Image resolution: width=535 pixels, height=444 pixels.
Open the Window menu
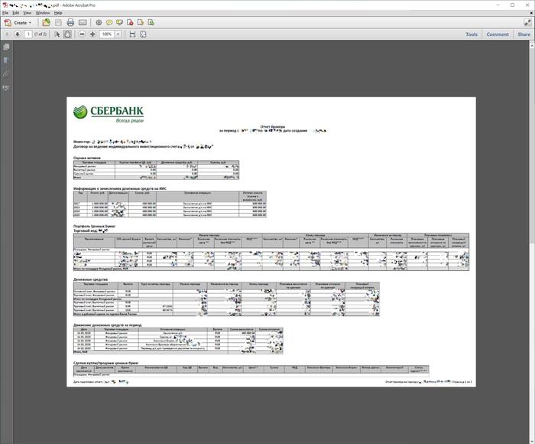(43, 13)
